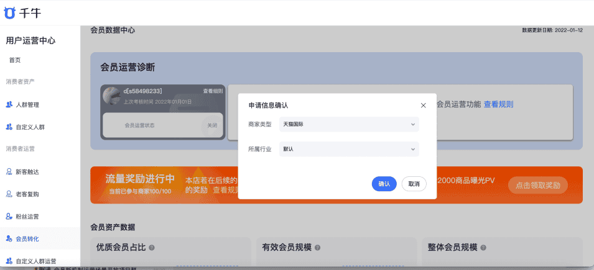Click the 点击领取奖励 button
The image size is (594, 270).
[538, 186]
